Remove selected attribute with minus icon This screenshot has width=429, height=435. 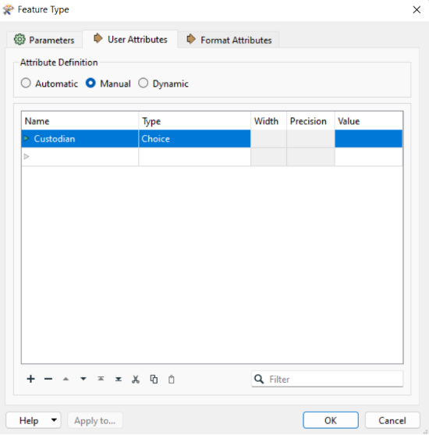[48, 379]
